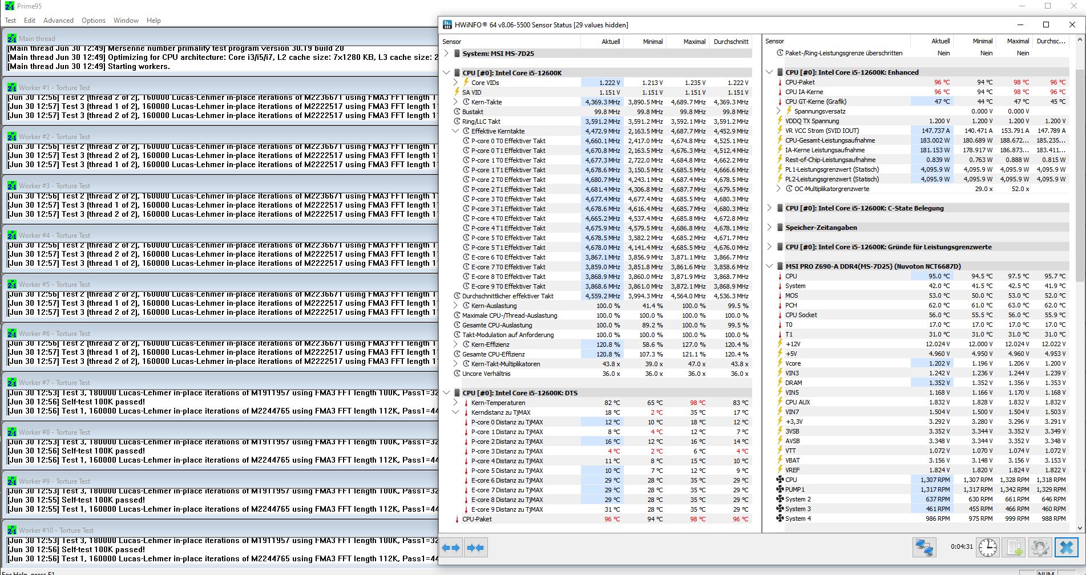Click the Aktuell column header in left sensor pane
Image resolution: width=1086 pixels, height=575 pixels.
tap(602, 42)
